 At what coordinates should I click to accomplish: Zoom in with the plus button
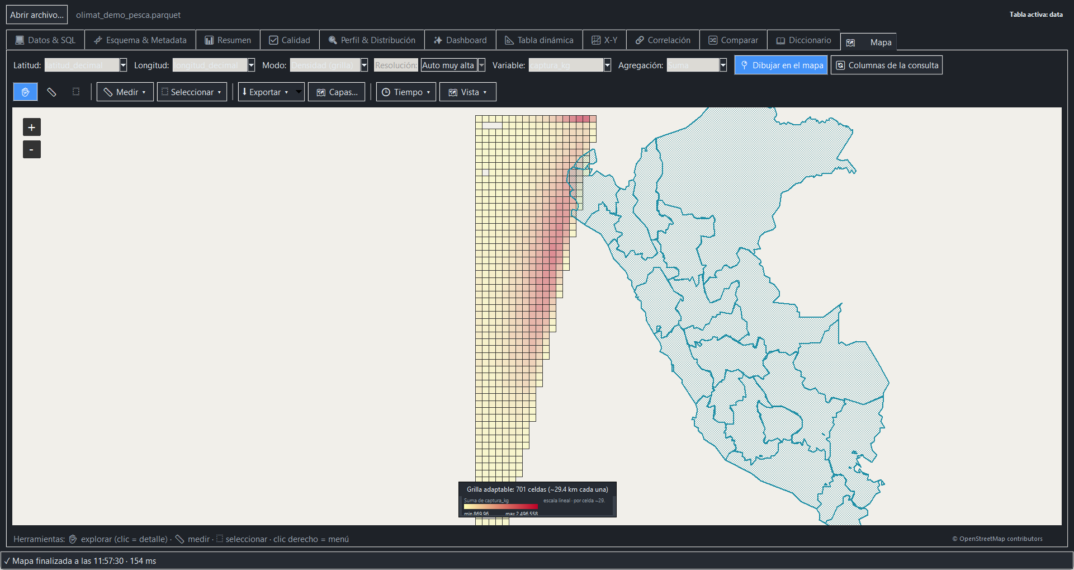tap(32, 128)
